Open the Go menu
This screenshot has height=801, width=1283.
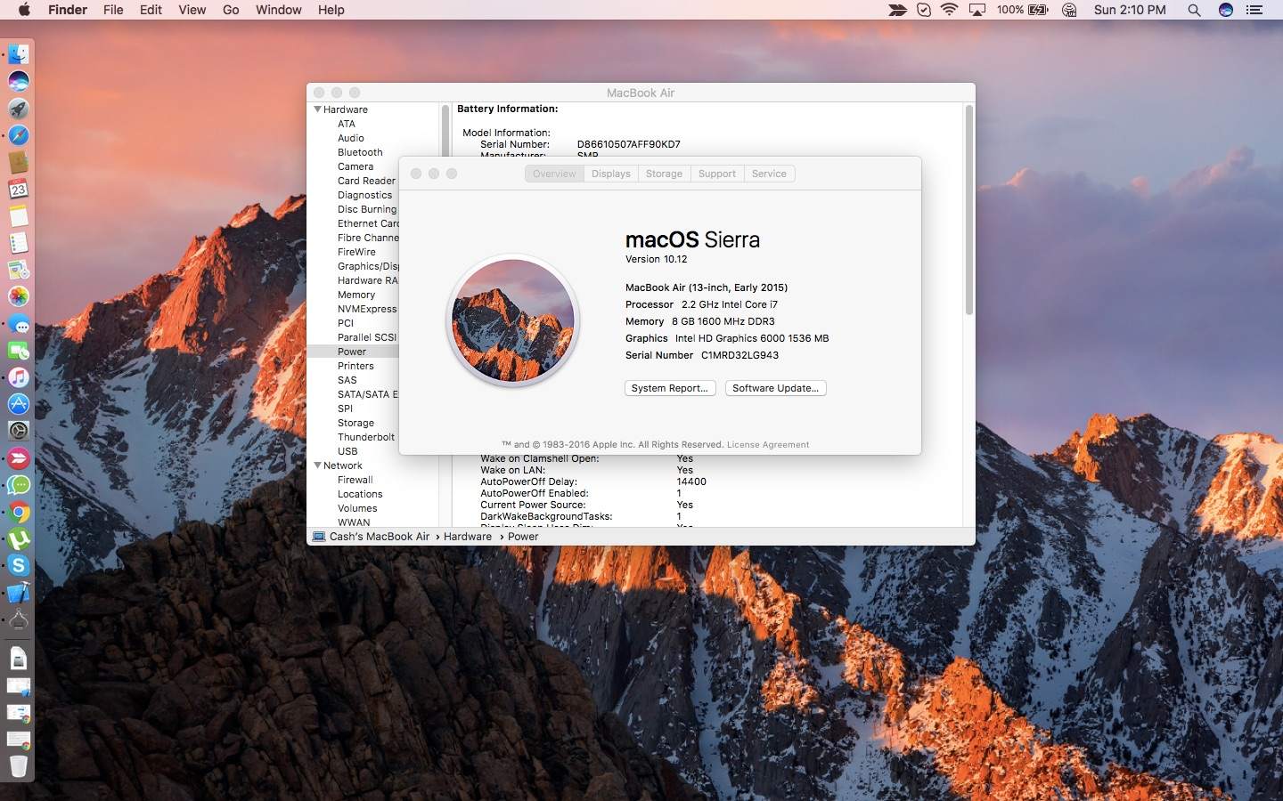231,10
